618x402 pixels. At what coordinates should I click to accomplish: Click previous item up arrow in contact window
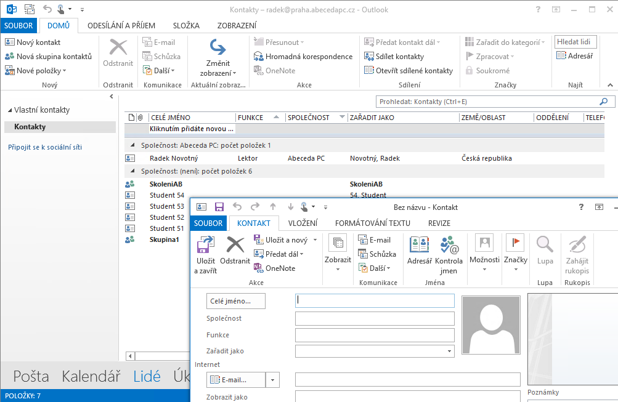point(273,207)
